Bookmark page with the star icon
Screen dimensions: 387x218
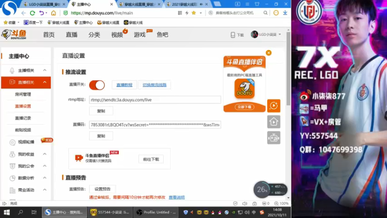pyautogui.click(x=194, y=13)
